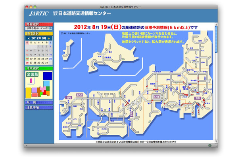Close the JARTIC window with red button
242x158 pixels.
(27, 7)
